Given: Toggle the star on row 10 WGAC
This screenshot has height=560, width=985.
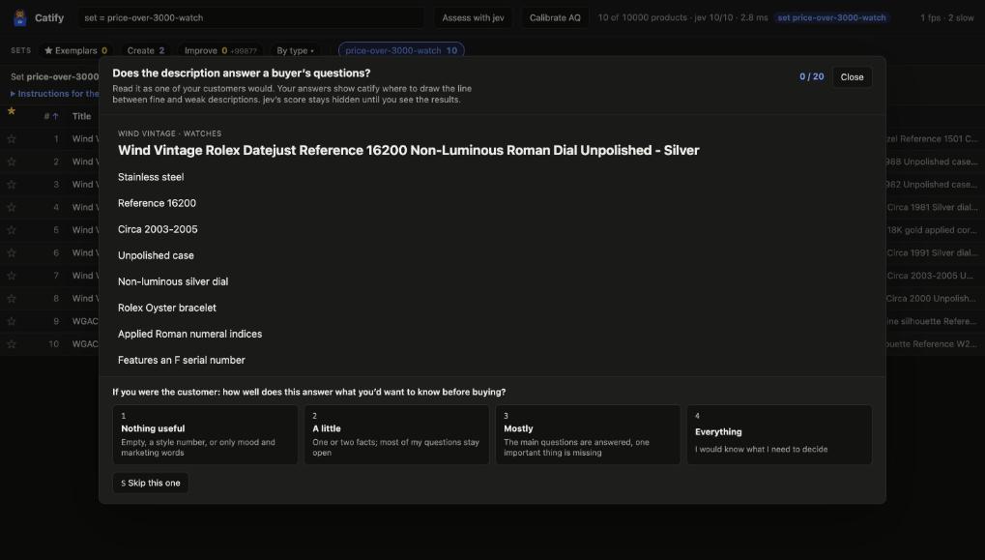Looking at the screenshot, I should point(12,343).
